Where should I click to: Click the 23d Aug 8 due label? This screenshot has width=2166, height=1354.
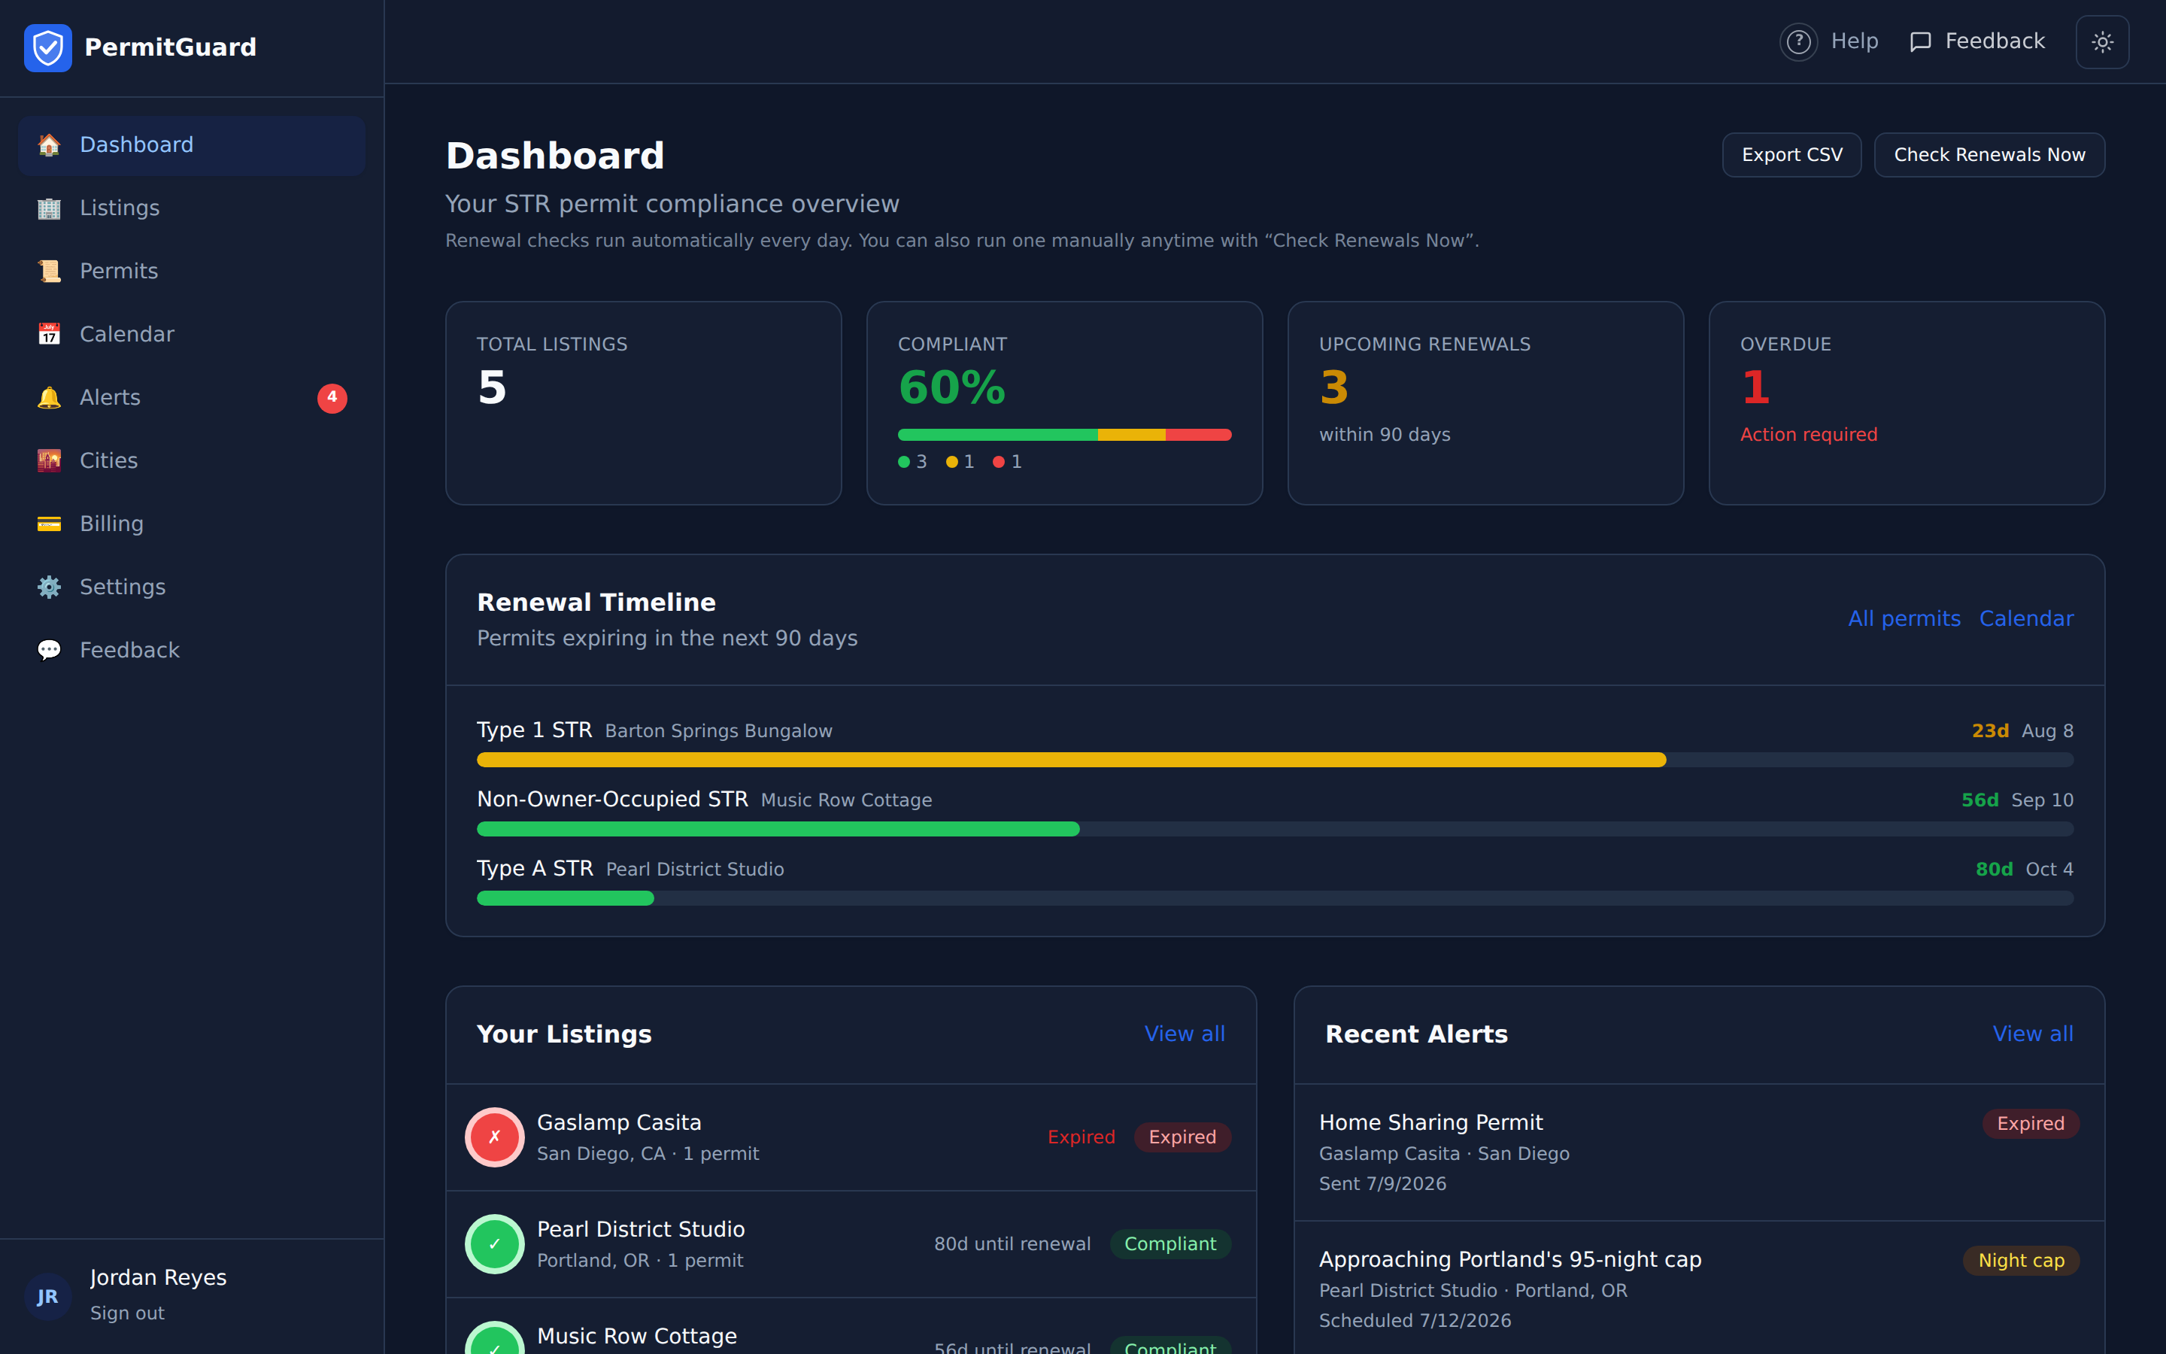click(x=2023, y=730)
